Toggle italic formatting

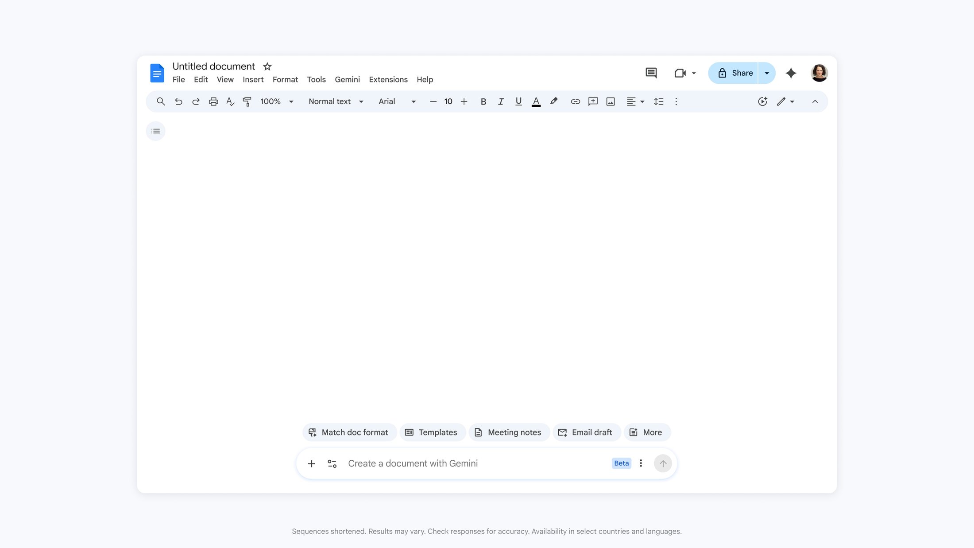(x=501, y=101)
